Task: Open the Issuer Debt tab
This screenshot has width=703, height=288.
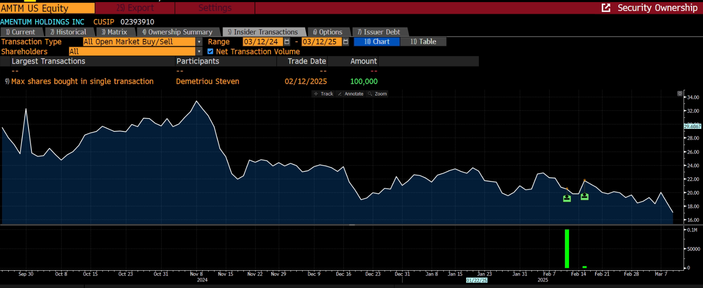Action: click(x=379, y=32)
